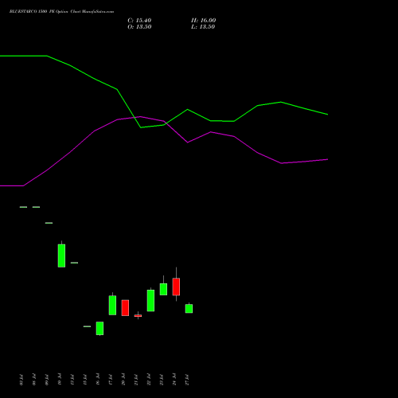This screenshot has width=398, height=398.
Task: Click the 20 Jul date axis label
Action: pyautogui.click(x=123, y=380)
